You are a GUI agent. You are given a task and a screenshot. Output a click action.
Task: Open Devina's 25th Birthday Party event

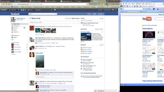(x=90, y=23)
